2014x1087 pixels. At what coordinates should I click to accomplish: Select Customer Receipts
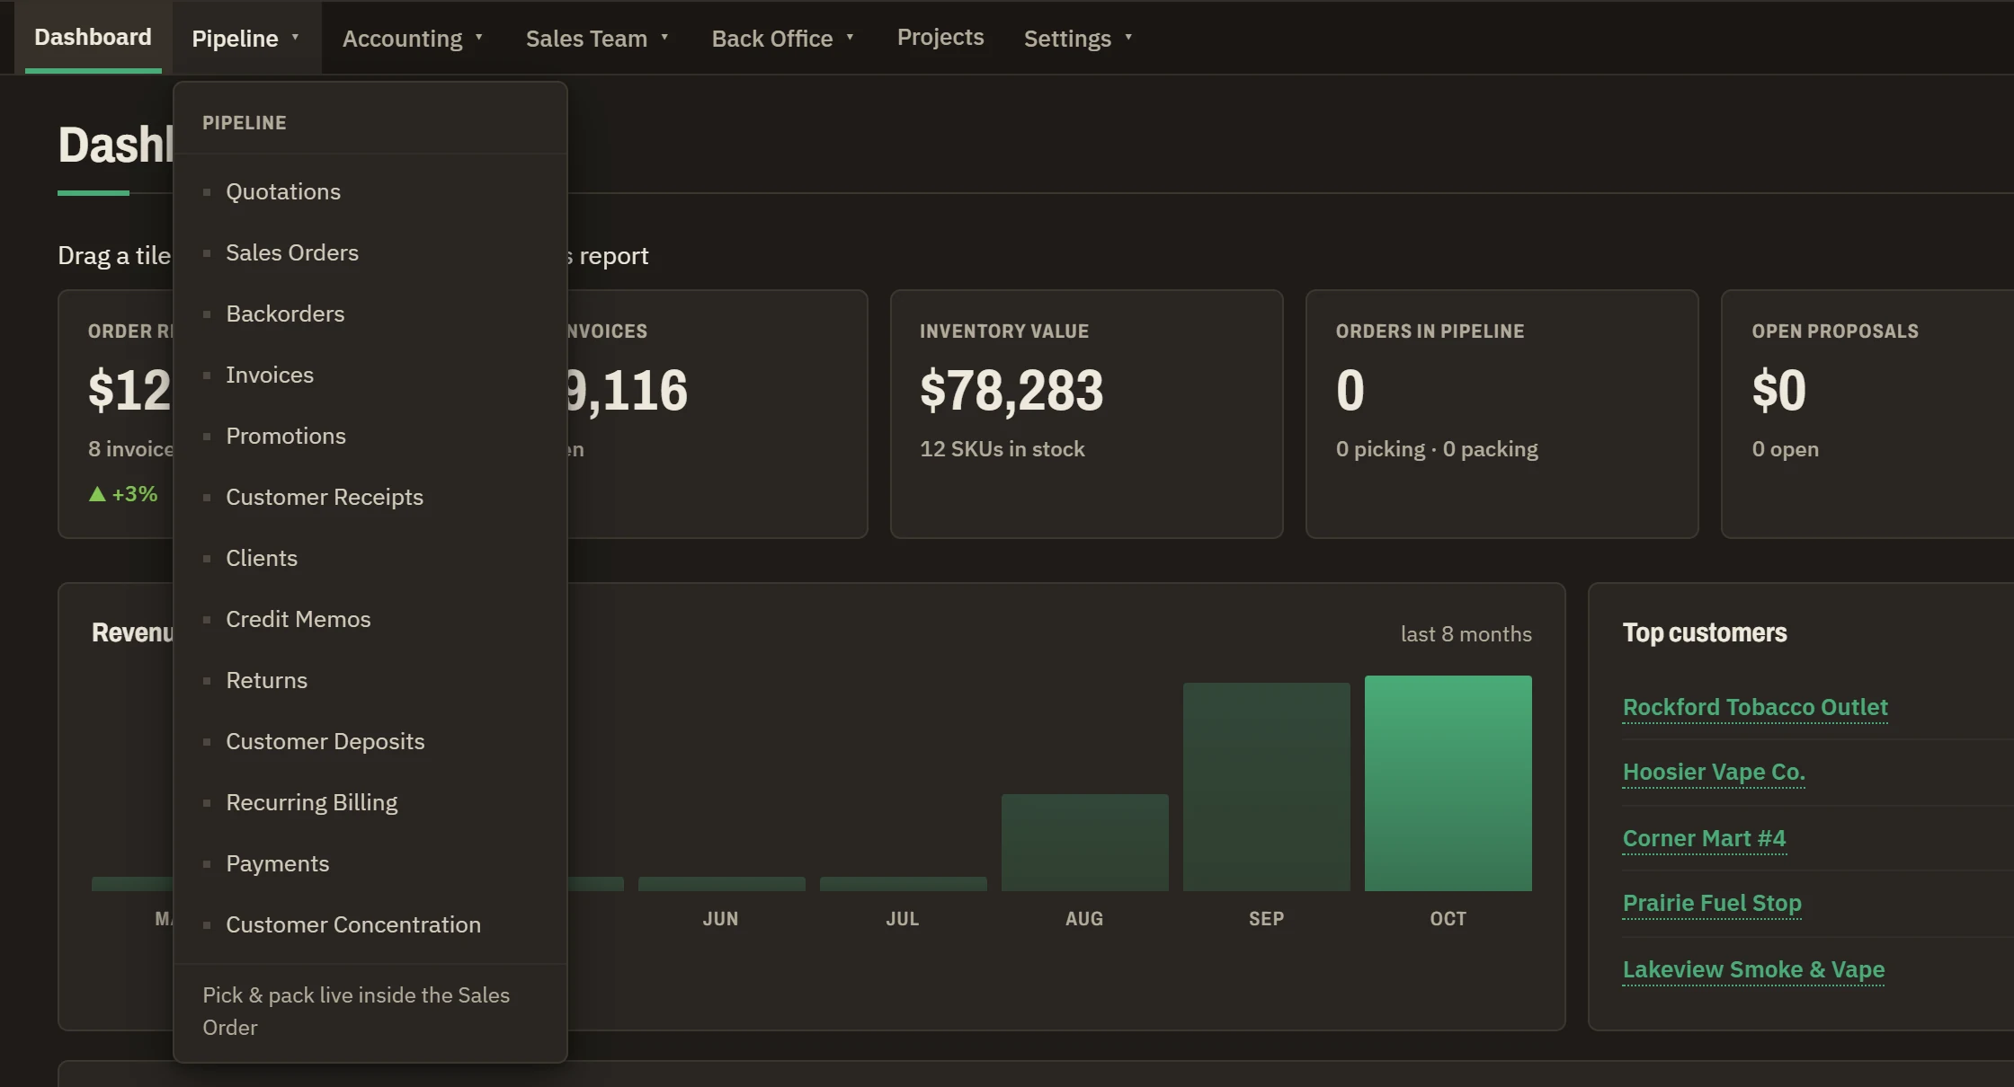pyautogui.click(x=370, y=497)
